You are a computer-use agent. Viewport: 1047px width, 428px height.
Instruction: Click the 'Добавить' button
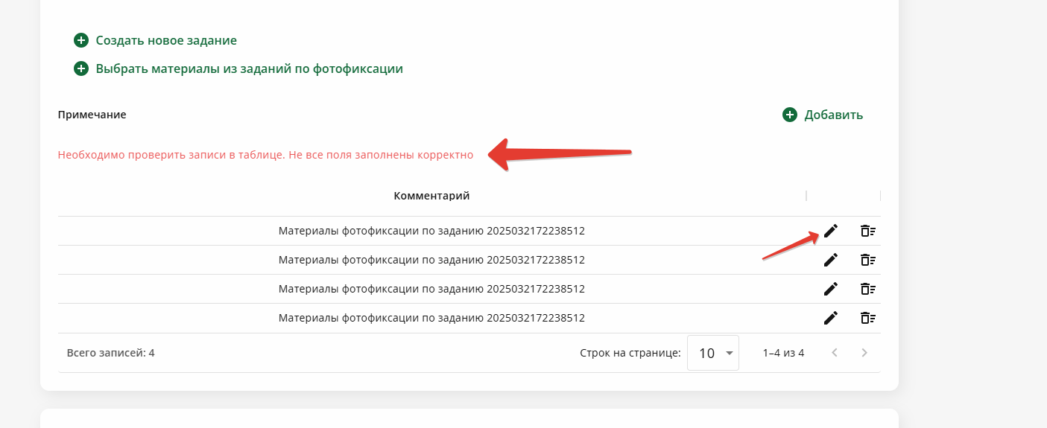(823, 115)
